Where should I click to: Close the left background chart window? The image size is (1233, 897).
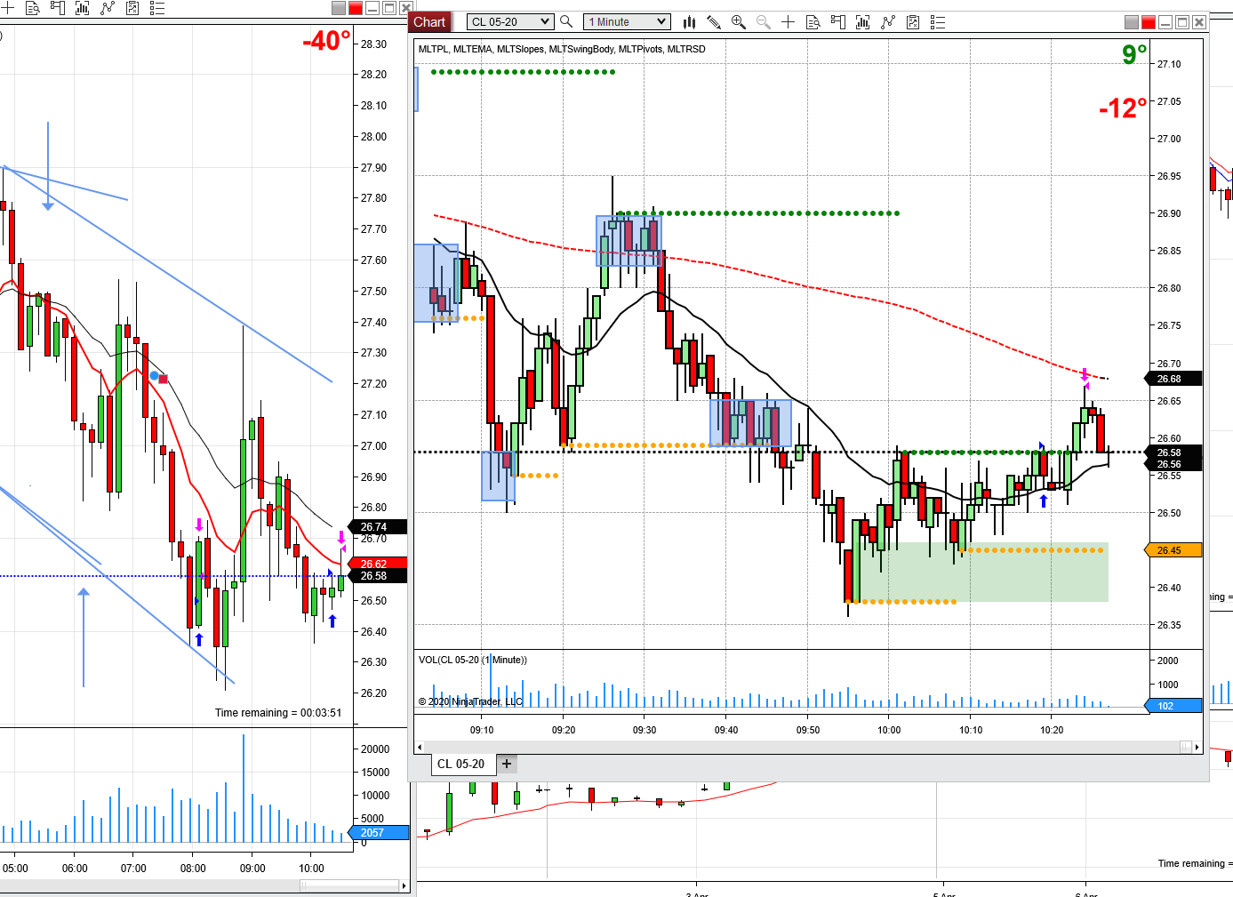click(x=406, y=8)
